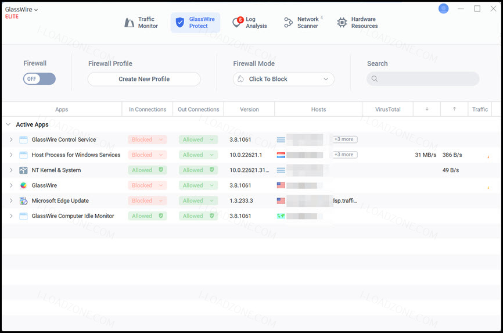Click the Log Analysis alert badge icon
The height and width of the screenshot is (333, 503).
(x=240, y=20)
